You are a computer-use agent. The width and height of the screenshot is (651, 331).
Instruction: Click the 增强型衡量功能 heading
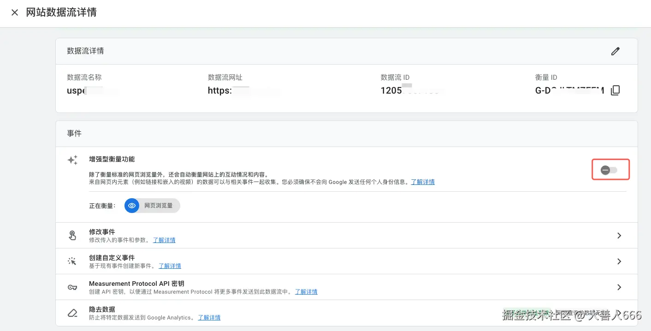tap(112, 159)
